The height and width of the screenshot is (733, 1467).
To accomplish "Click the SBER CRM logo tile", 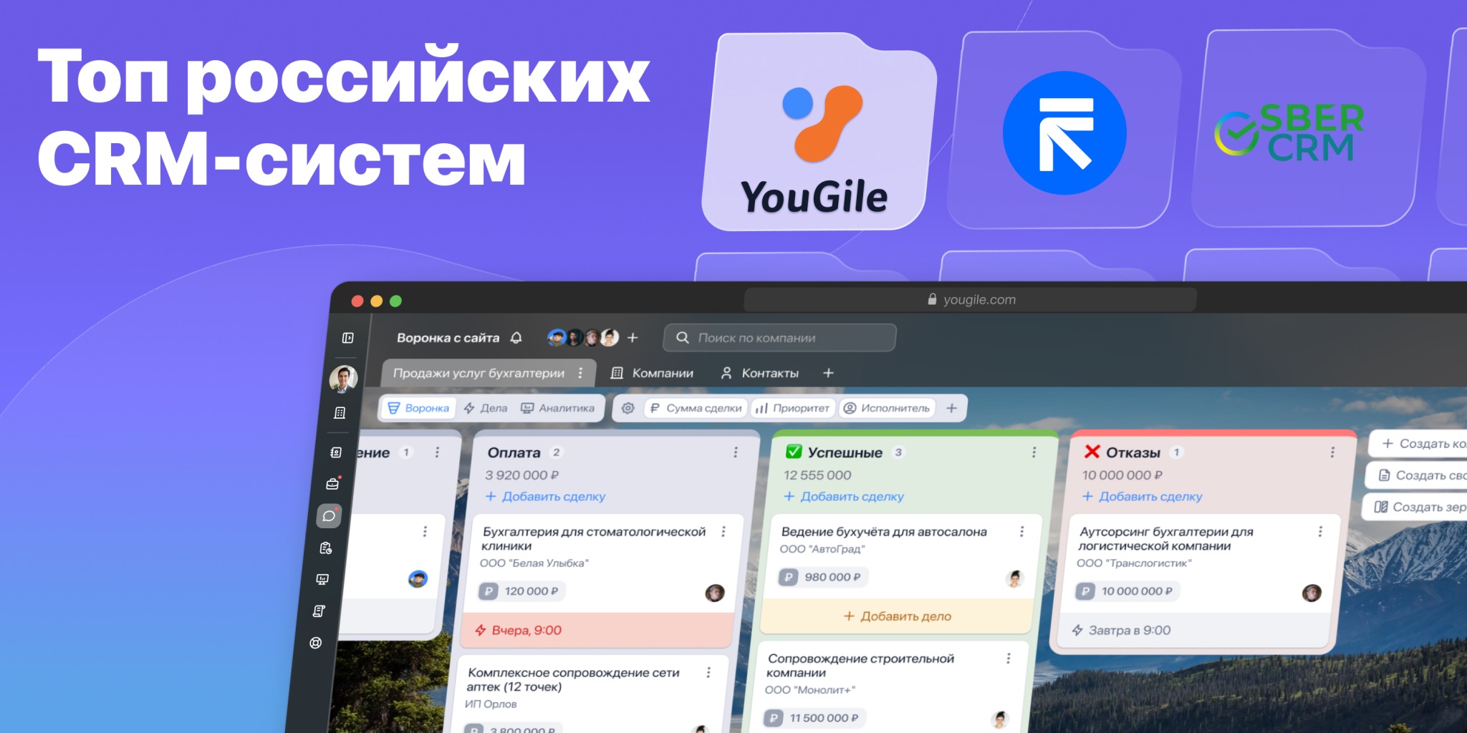I will [x=1308, y=130].
